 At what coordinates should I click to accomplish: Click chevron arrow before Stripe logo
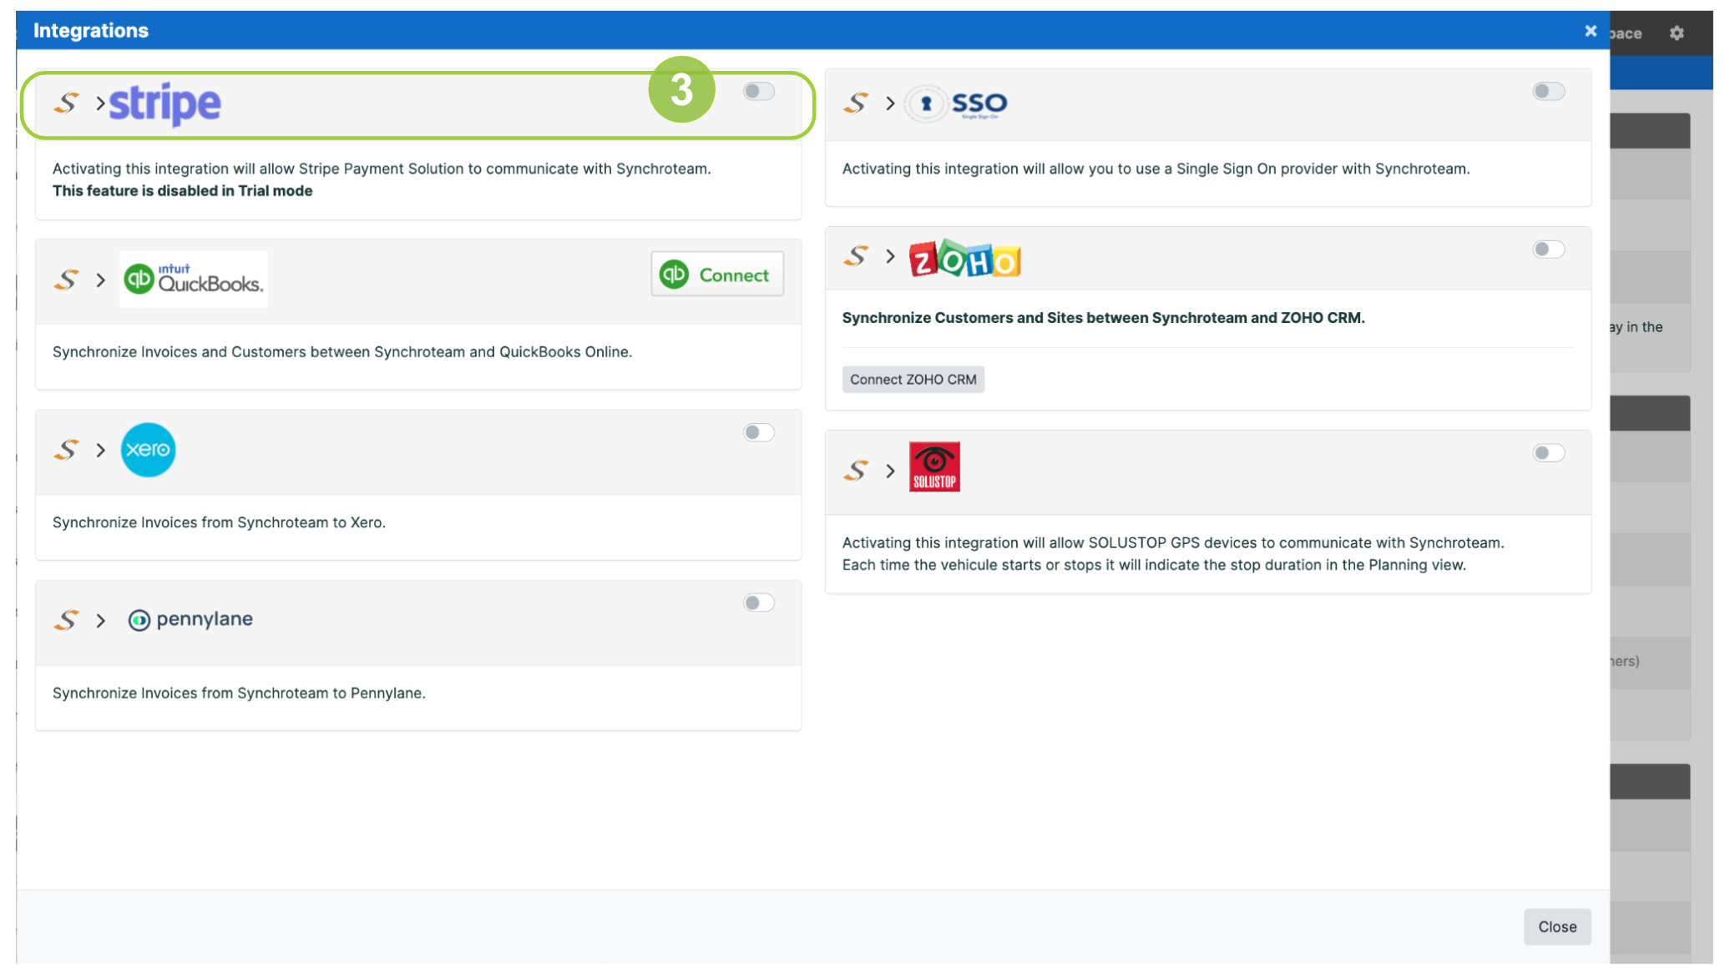[x=100, y=103]
